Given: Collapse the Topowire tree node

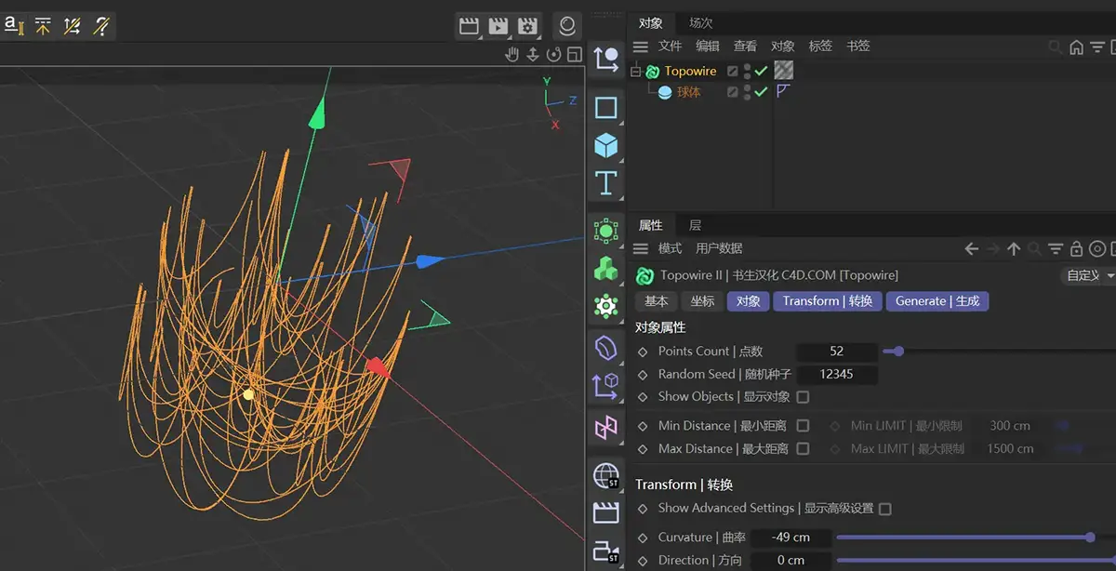Looking at the screenshot, I should coord(636,72).
